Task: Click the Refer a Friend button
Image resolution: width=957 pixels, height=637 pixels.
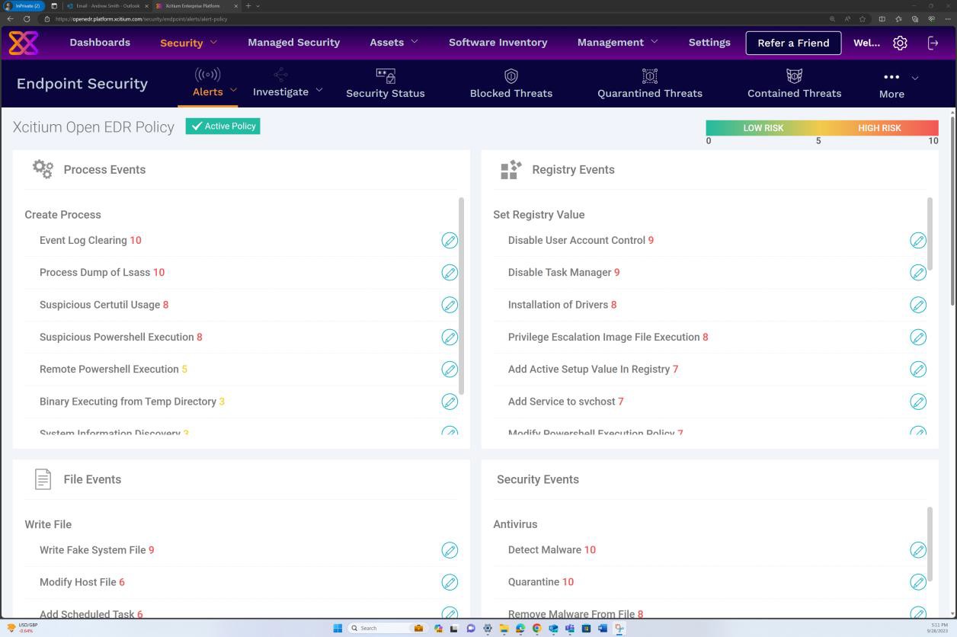Action: [793, 43]
